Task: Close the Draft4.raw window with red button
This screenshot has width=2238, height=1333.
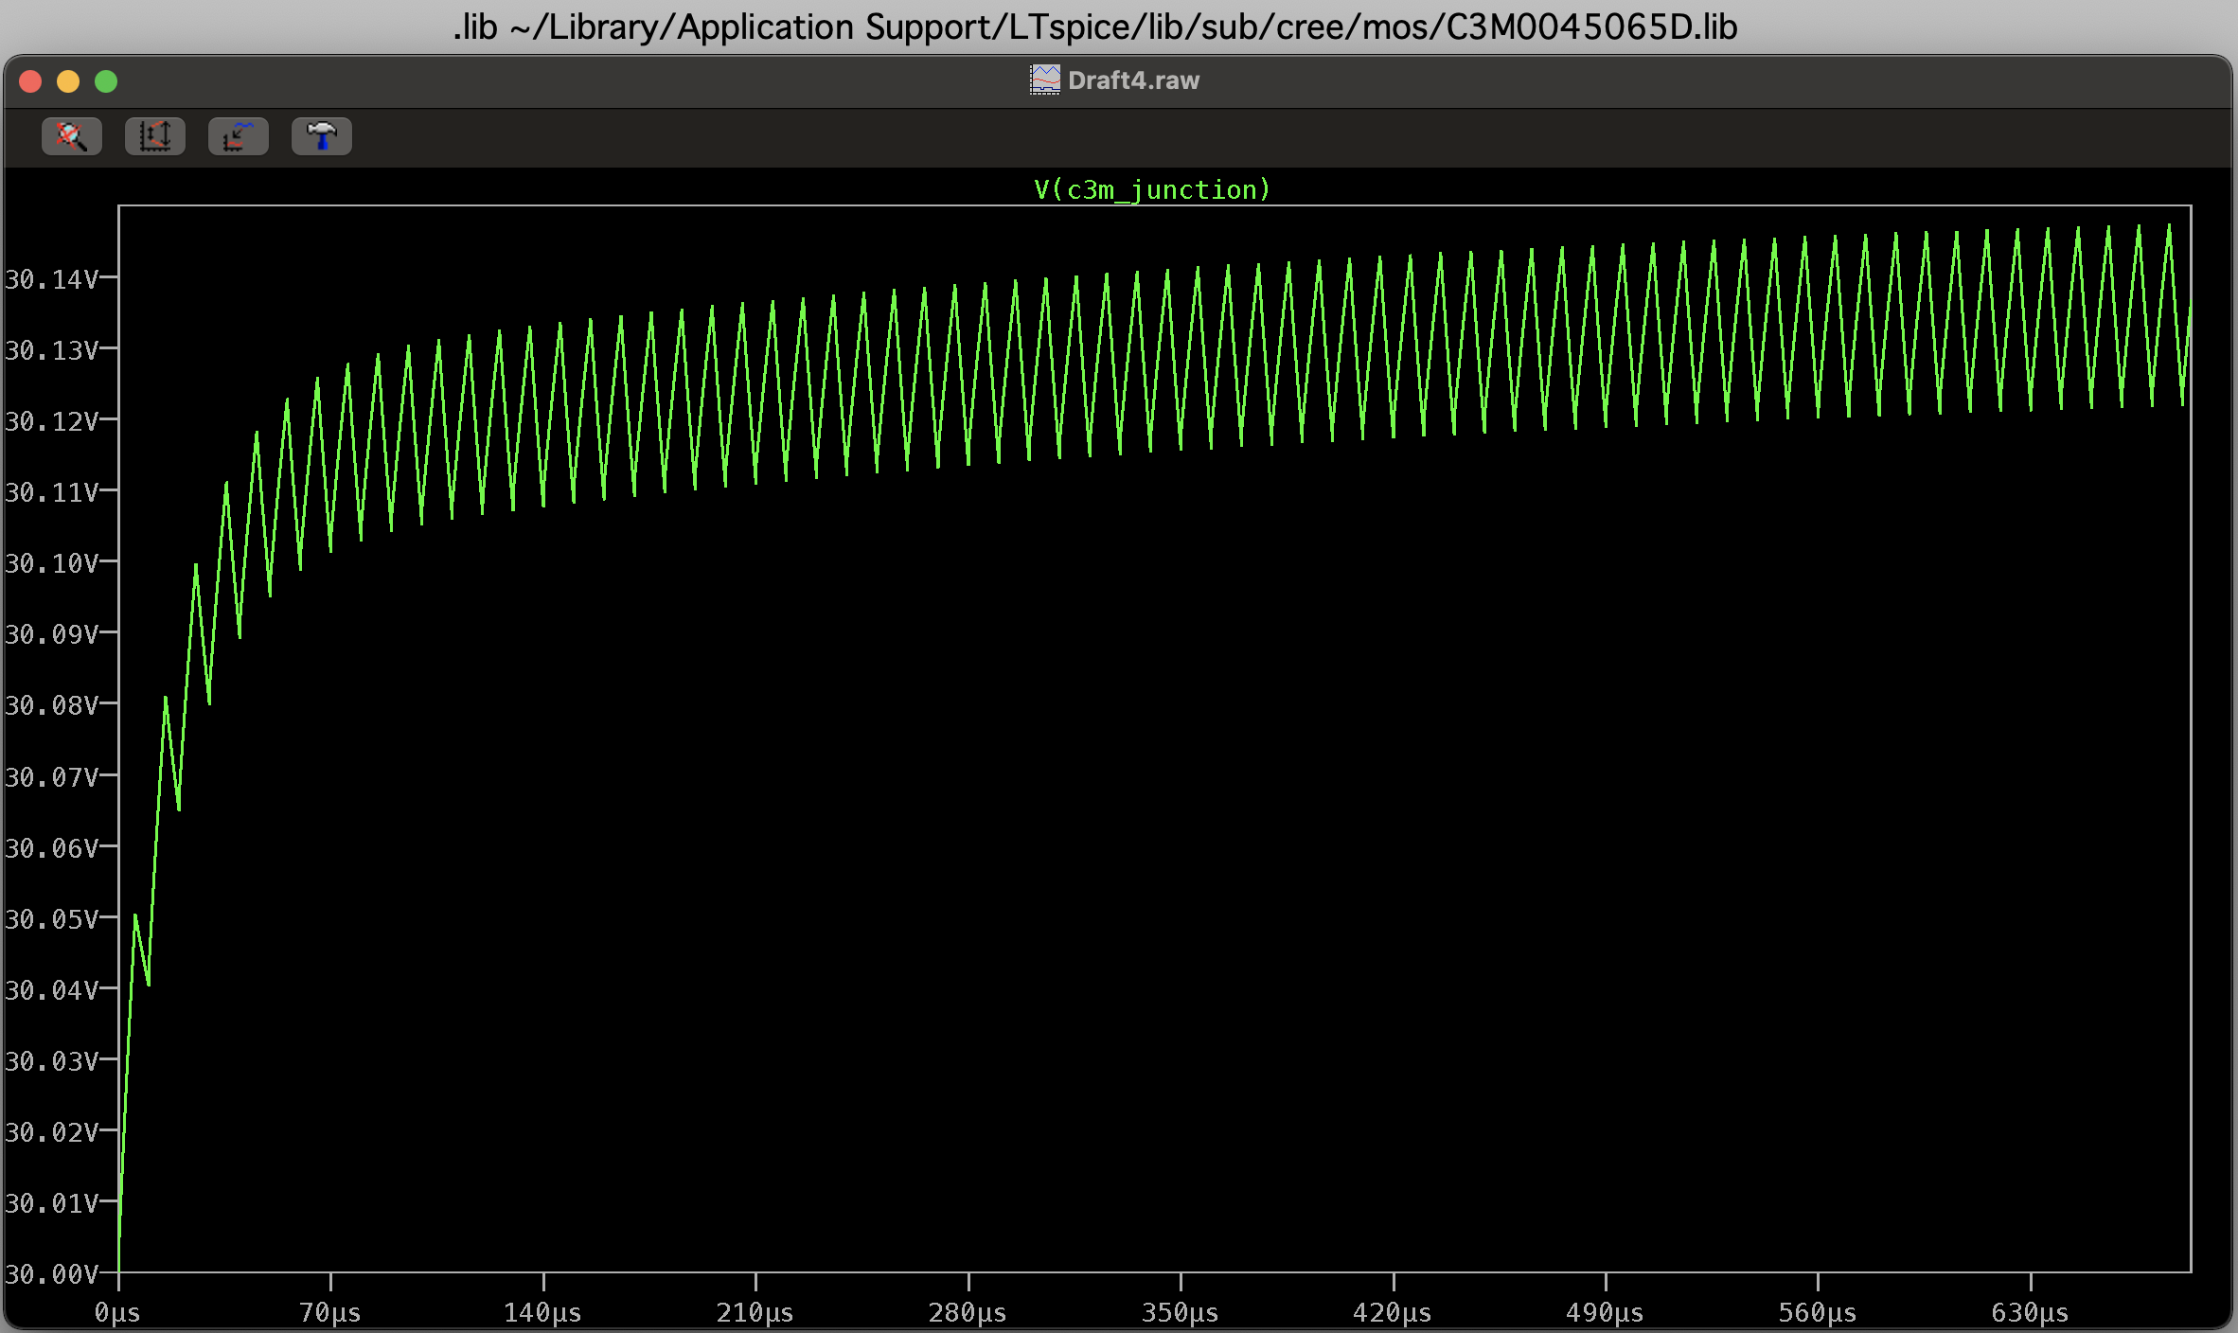Action: tap(30, 81)
